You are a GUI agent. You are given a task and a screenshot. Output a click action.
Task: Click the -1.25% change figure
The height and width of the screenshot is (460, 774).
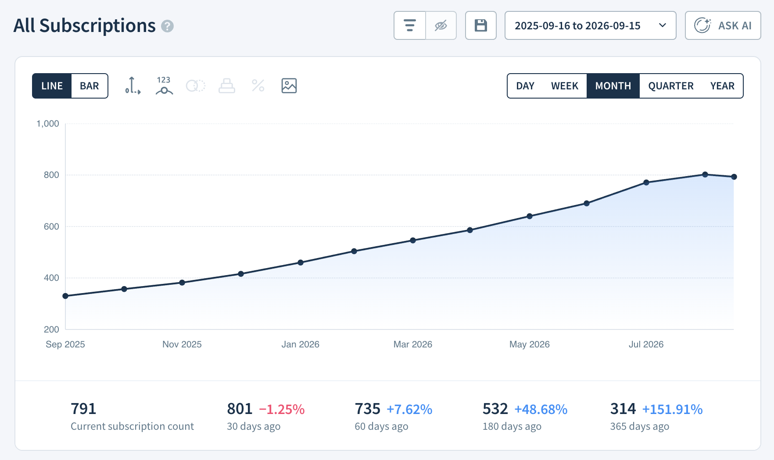coord(282,409)
